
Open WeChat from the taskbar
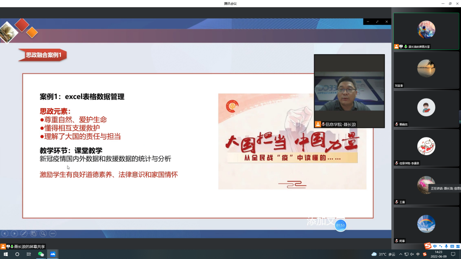pos(41,254)
